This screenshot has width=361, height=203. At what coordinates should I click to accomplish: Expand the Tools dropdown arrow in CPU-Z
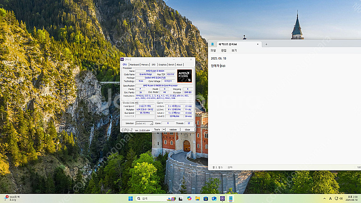point(164,129)
